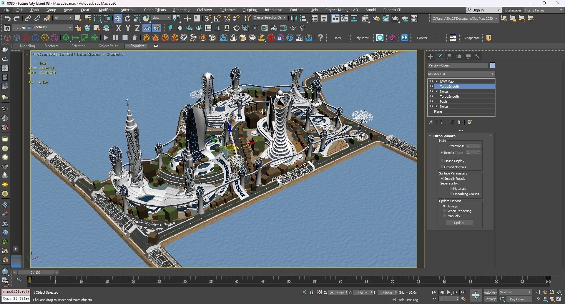
Task: Click the TSInspector toolbar button
Action: [470, 38]
